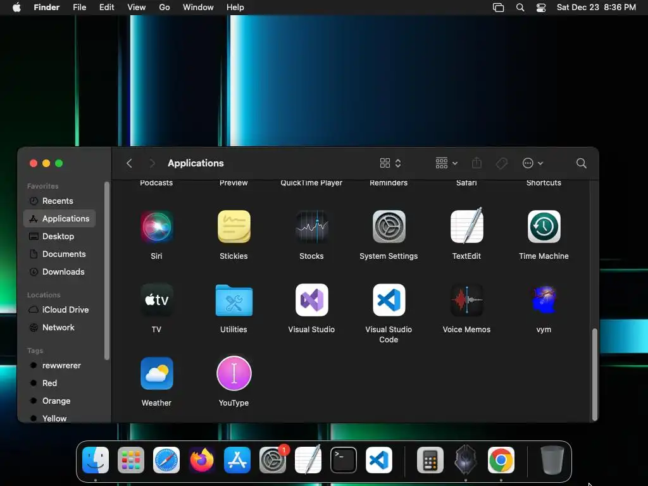Open iCloud Drive in the sidebar
Screen dimensions: 648x486
click(59, 310)
